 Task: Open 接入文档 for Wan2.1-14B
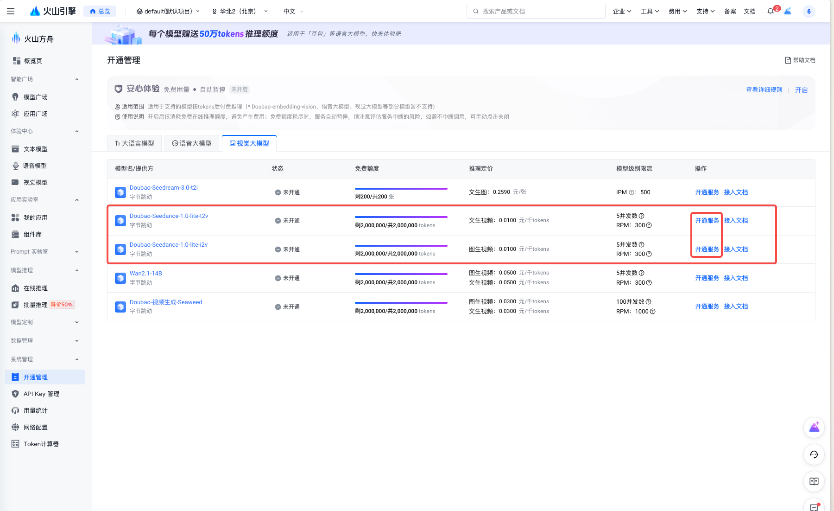[736, 278]
